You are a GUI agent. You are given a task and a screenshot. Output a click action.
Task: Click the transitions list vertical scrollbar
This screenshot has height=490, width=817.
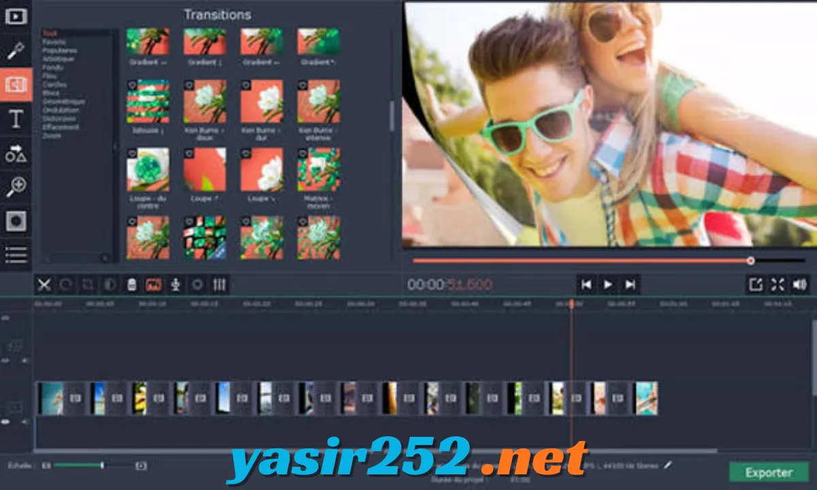click(391, 116)
